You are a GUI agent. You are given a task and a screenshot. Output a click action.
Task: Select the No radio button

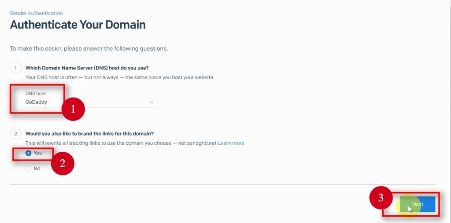point(29,168)
